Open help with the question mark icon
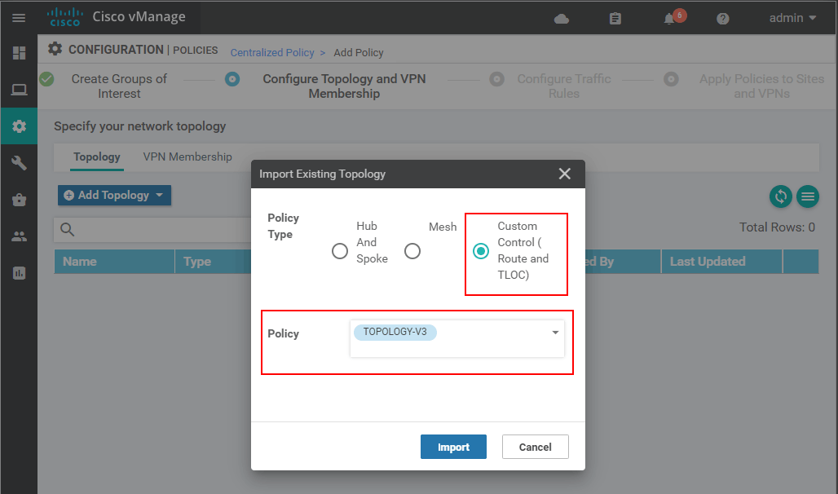This screenshot has height=494, width=838. click(x=722, y=18)
